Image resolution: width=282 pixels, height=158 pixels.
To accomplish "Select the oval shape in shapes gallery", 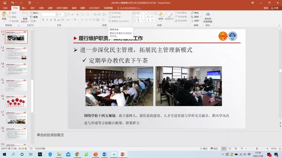I will point(152,13).
